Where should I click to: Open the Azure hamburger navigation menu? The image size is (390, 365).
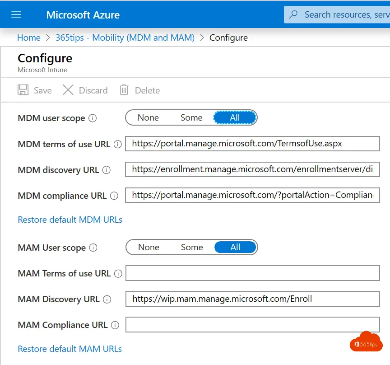click(x=16, y=15)
